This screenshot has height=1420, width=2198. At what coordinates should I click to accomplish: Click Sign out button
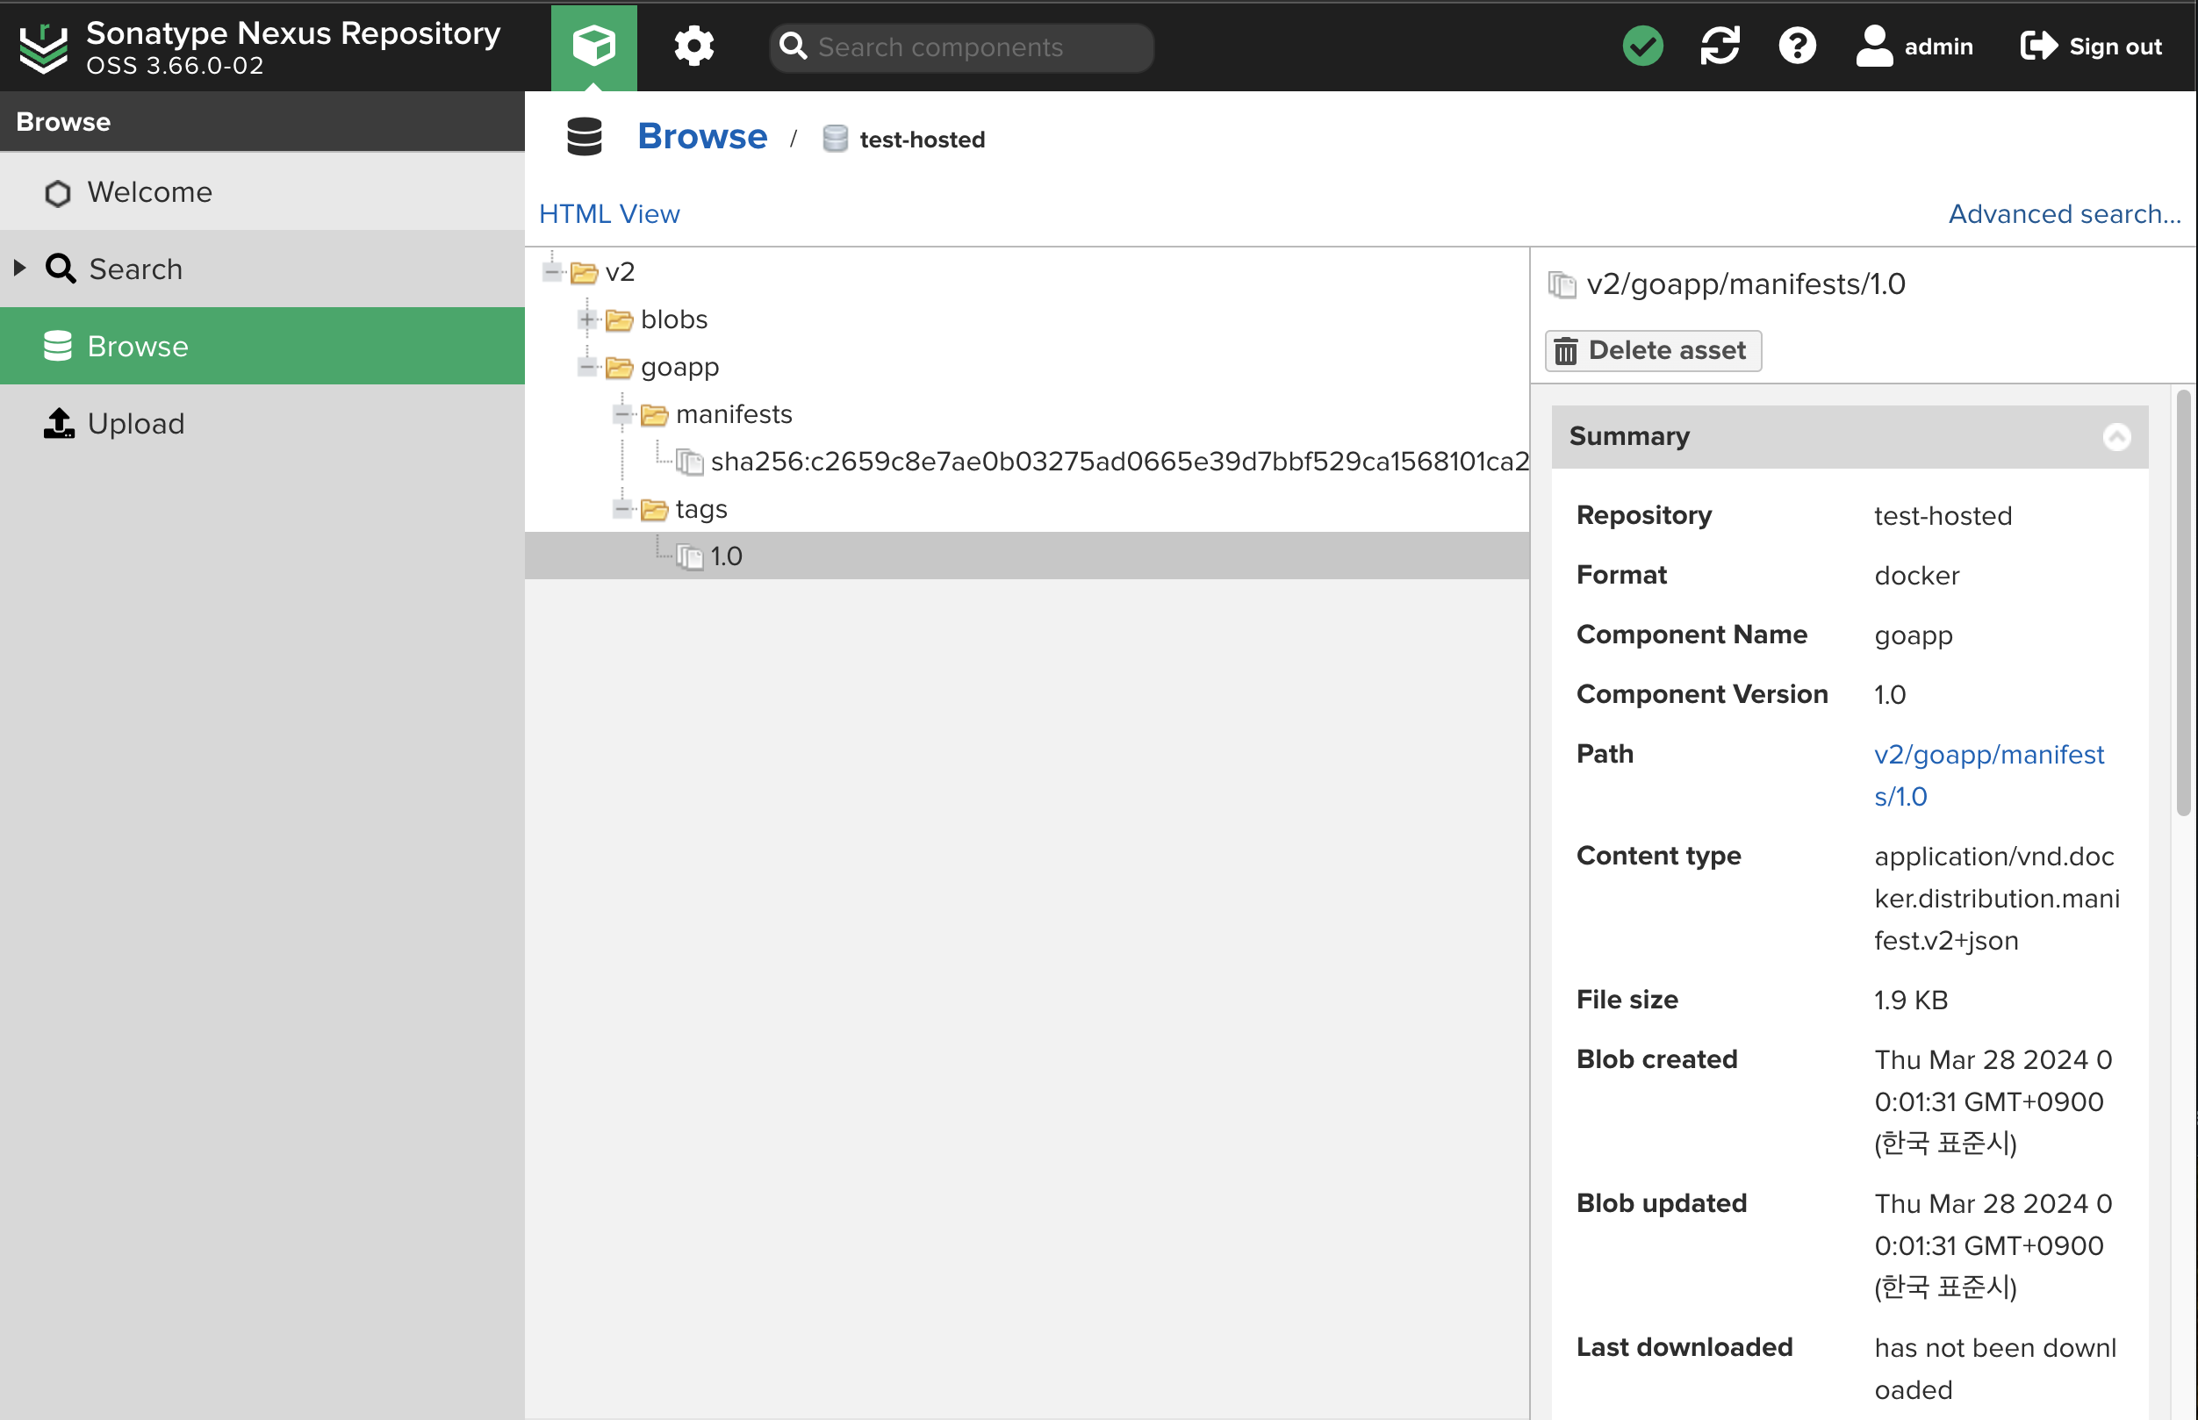(x=2090, y=47)
